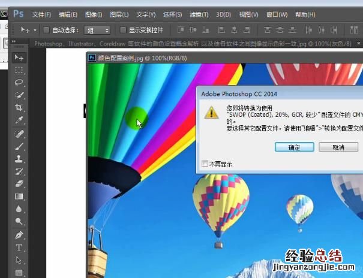Open the 窗口(W) menu

pos(277,15)
